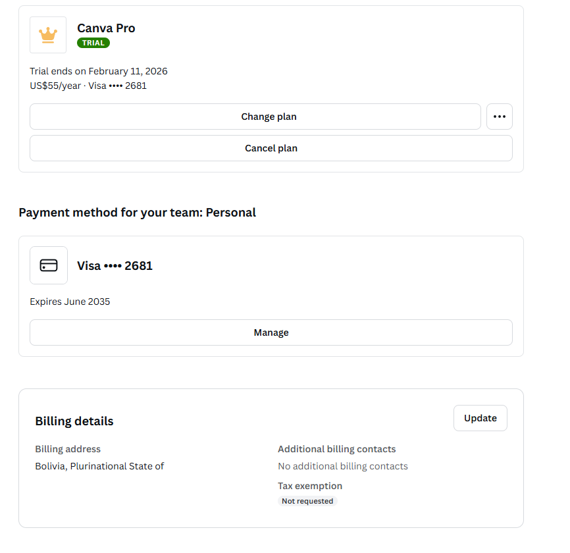This screenshot has width=570, height=553.
Task: Click the credit card icon
Action: 49,265
